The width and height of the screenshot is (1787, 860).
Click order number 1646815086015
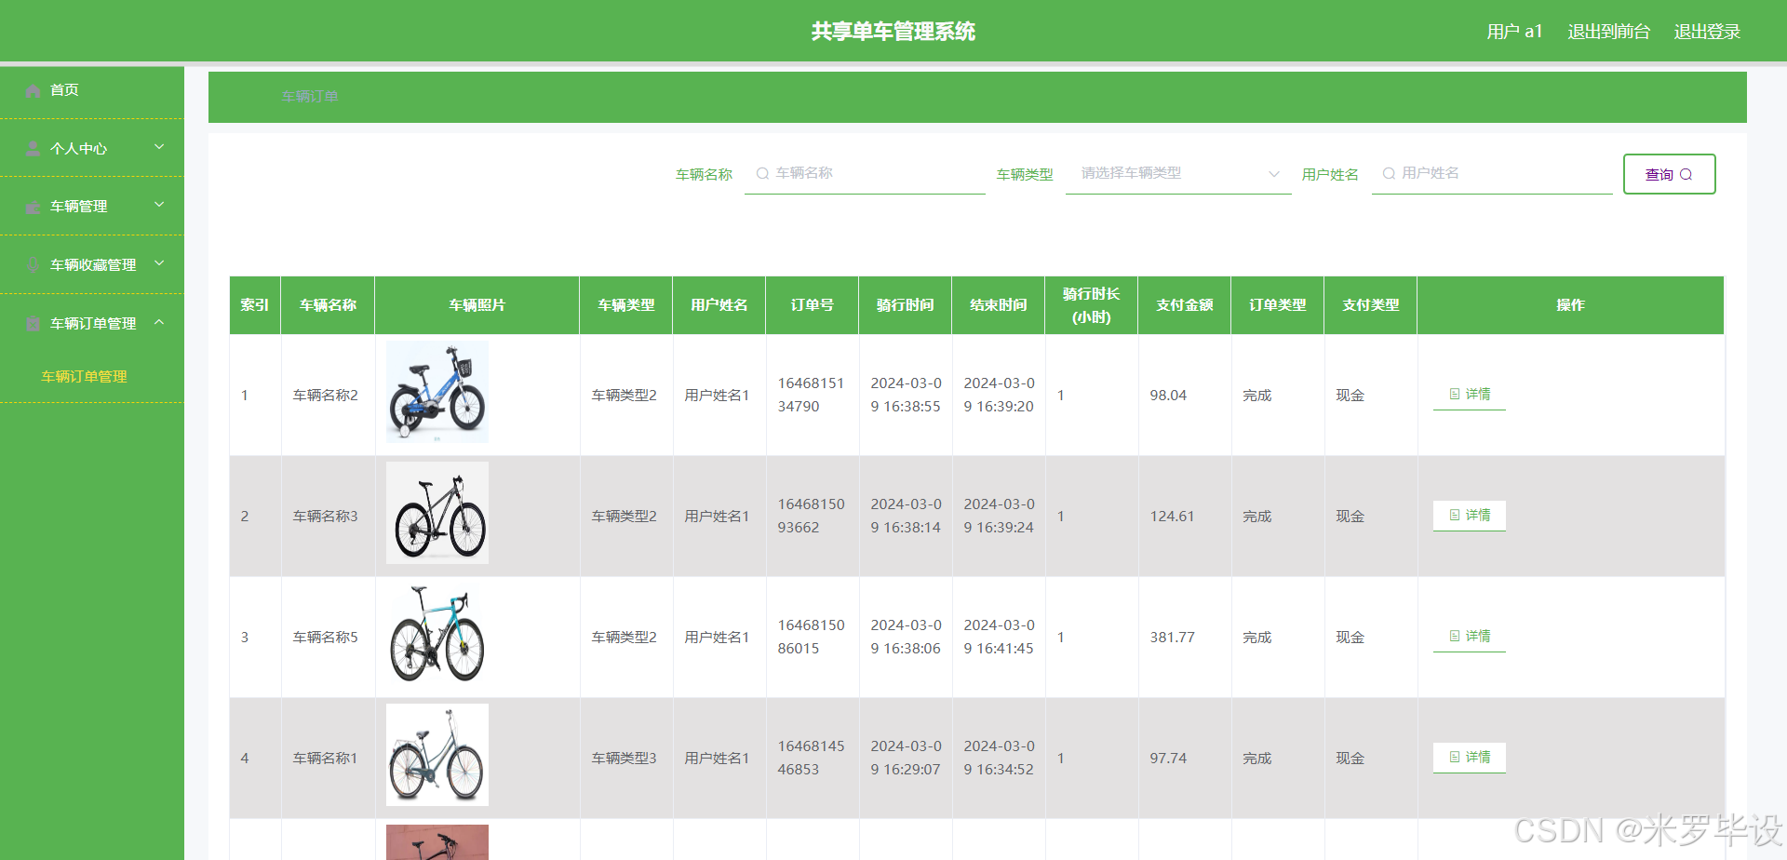click(811, 637)
